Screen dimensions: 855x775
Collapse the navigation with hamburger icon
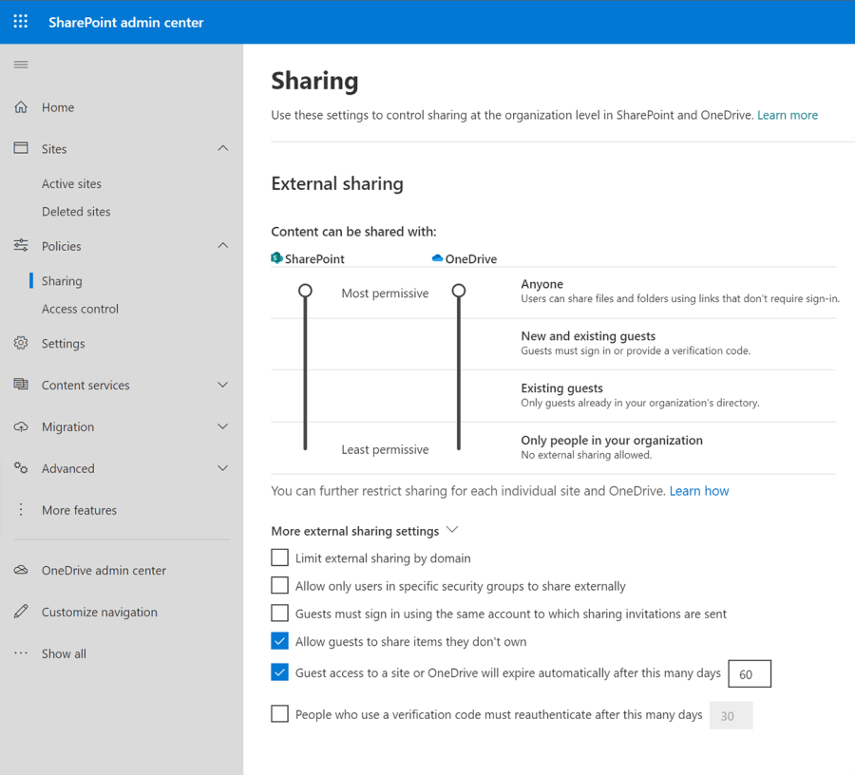[x=20, y=65]
